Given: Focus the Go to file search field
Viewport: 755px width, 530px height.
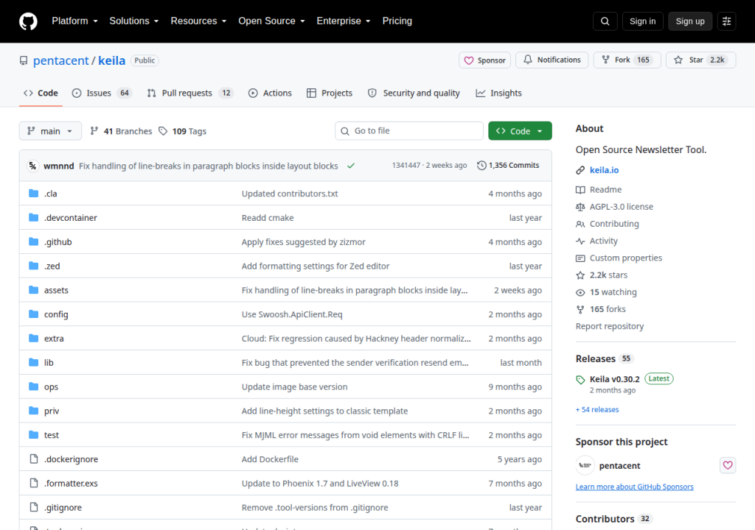Looking at the screenshot, I should (408, 131).
